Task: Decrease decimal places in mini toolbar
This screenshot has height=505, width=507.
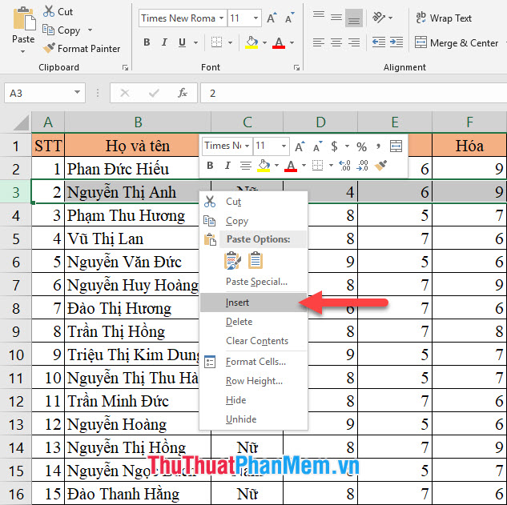Action: [x=363, y=166]
